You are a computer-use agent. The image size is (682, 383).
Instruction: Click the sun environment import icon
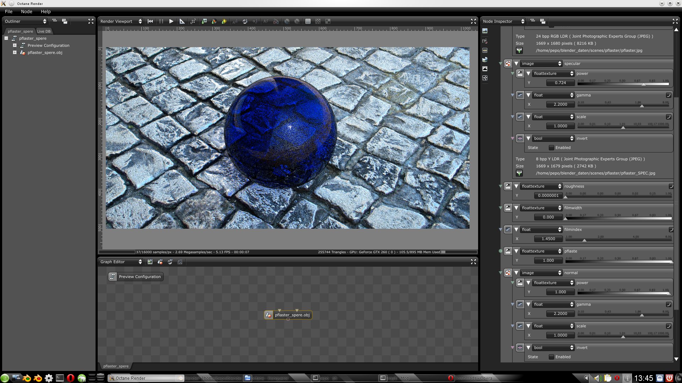tap(224, 21)
